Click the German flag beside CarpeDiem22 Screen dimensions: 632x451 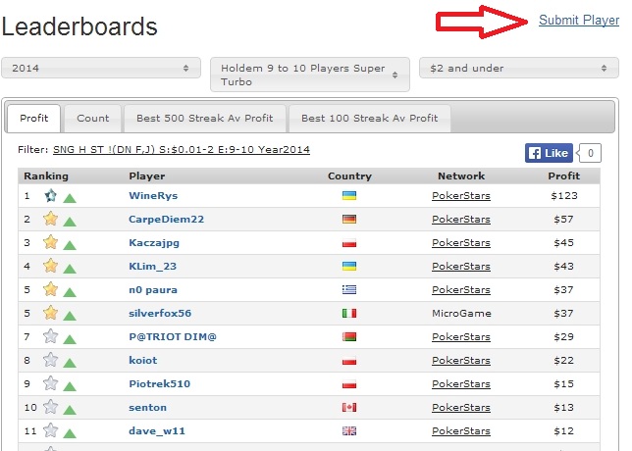point(349,219)
